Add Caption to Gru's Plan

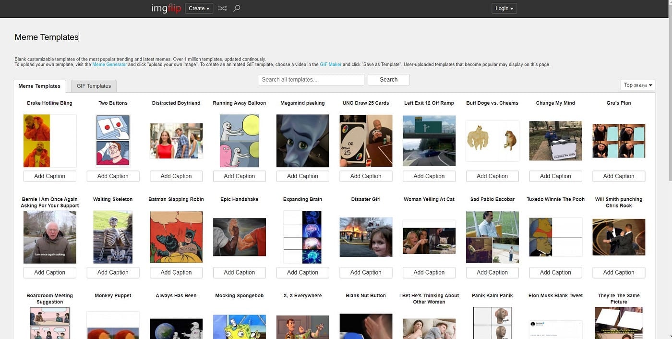[x=619, y=176]
